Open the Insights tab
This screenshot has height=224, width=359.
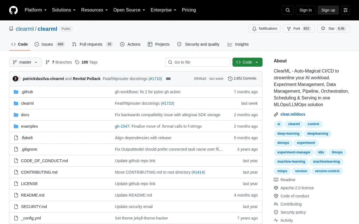point(238,44)
